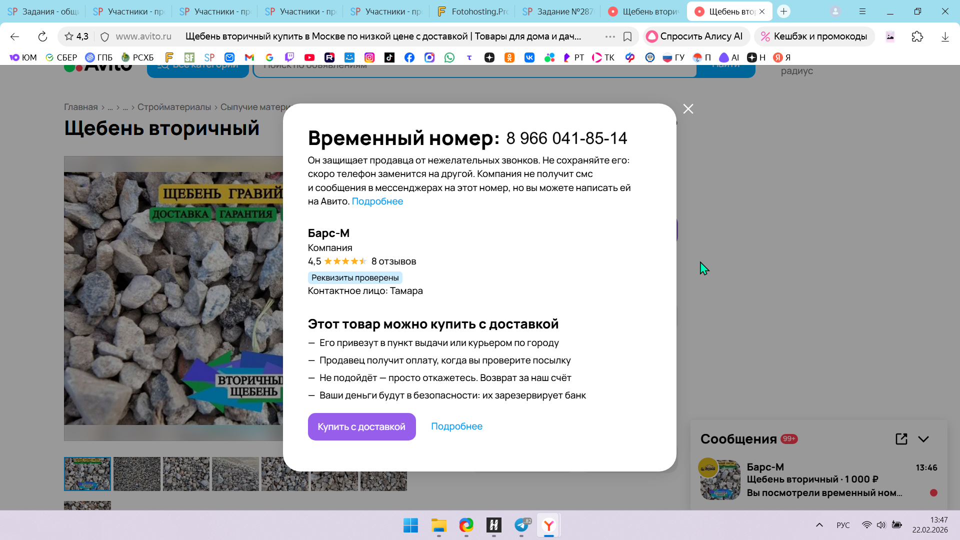Screen dimensions: 960x540
Task: Click Подробнее link next to buy button
Action: tap(456, 426)
